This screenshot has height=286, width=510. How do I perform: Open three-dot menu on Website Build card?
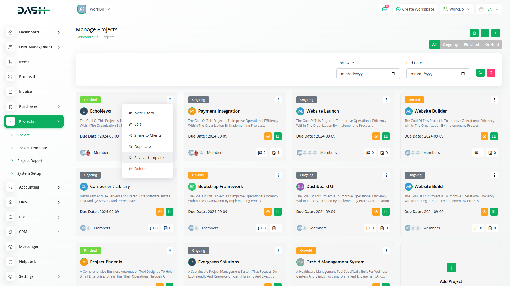[x=494, y=175]
